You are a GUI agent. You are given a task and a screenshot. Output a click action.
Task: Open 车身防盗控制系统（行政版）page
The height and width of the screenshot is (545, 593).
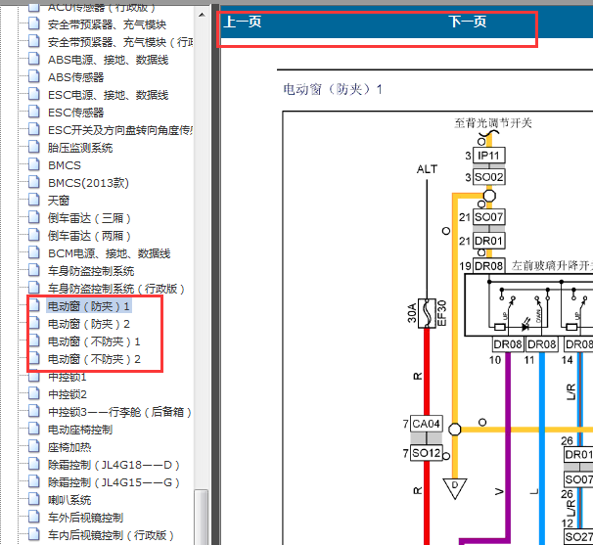pos(116,289)
